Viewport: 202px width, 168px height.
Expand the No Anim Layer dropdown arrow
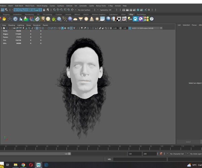(188, 154)
